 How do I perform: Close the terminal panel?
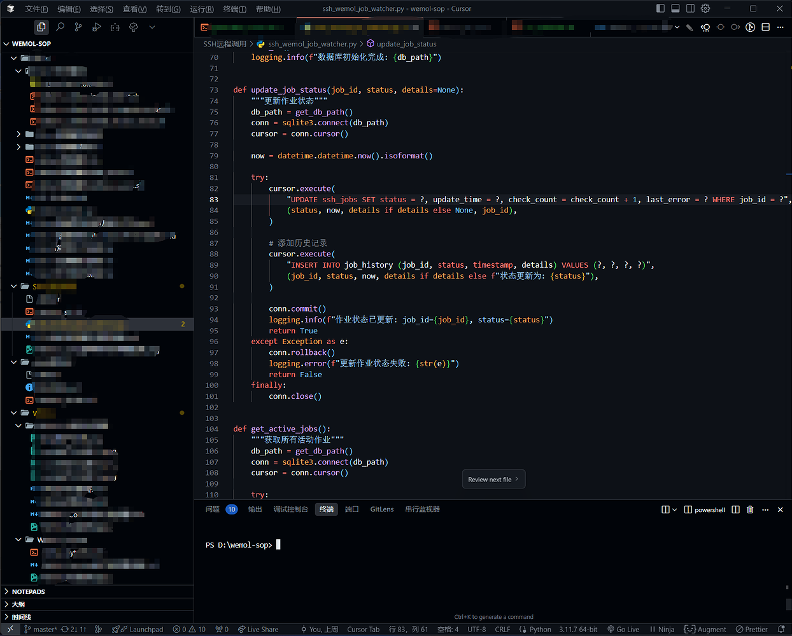pyautogui.click(x=781, y=509)
